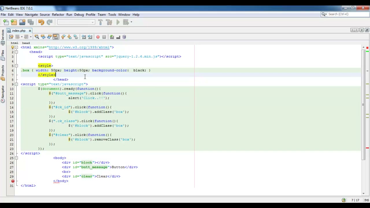Screen dimensions: 370x208
Task: Click the light bulb hint on line 1
Action: pyautogui.click(x=12, y=47)
